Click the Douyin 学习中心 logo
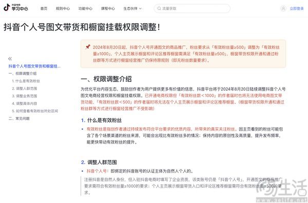 point(16,8)
